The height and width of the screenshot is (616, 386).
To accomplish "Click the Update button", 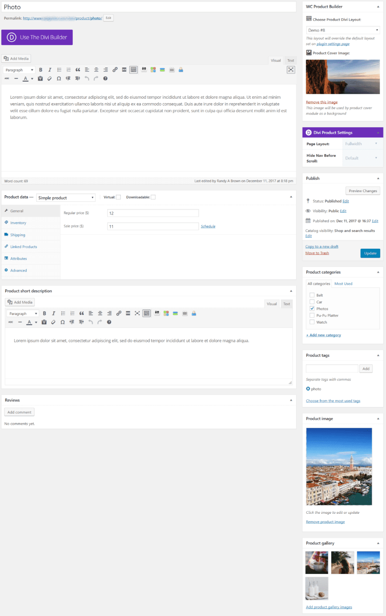I will point(370,253).
